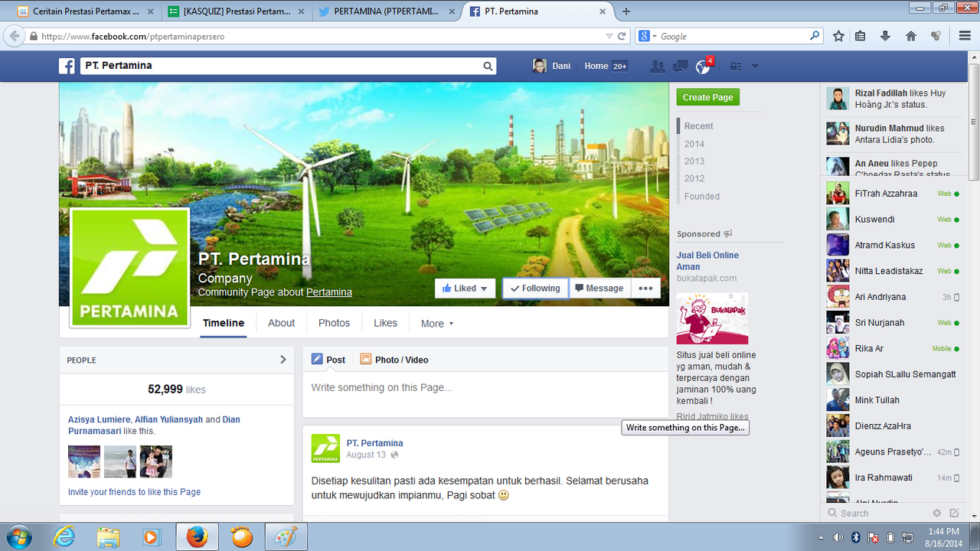Go to the Firefox home page icon
980x551 pixels.
click(x=911, y=36)
